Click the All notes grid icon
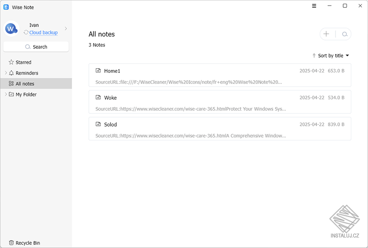The height and width of the screenshot is (248, 368). coord(11,83)
